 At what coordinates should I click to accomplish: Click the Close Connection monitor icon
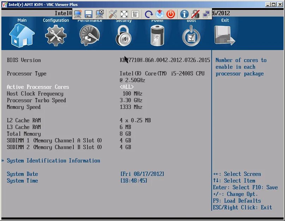pos(99,14)
